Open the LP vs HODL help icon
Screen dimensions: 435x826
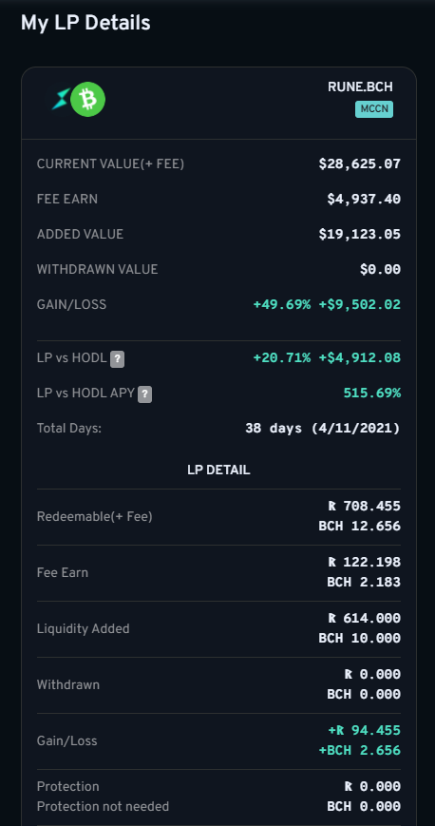[117, 359]
